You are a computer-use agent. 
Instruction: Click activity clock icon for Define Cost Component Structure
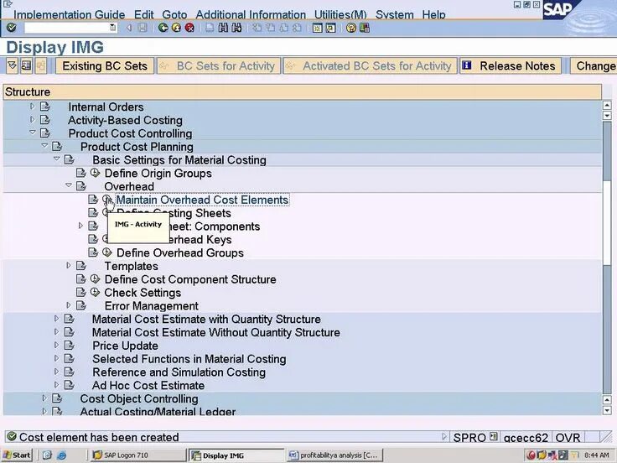click(x=95, y=278)
